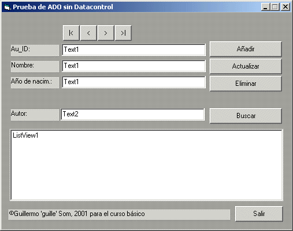
Task: Select the Nombre text box
Action: (134, 66)
